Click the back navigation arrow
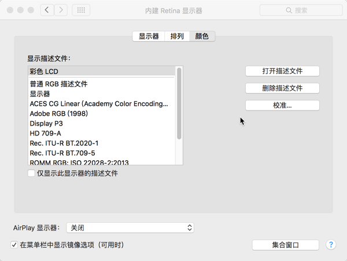This screenshot has width=347, height=261. [47, 10]
